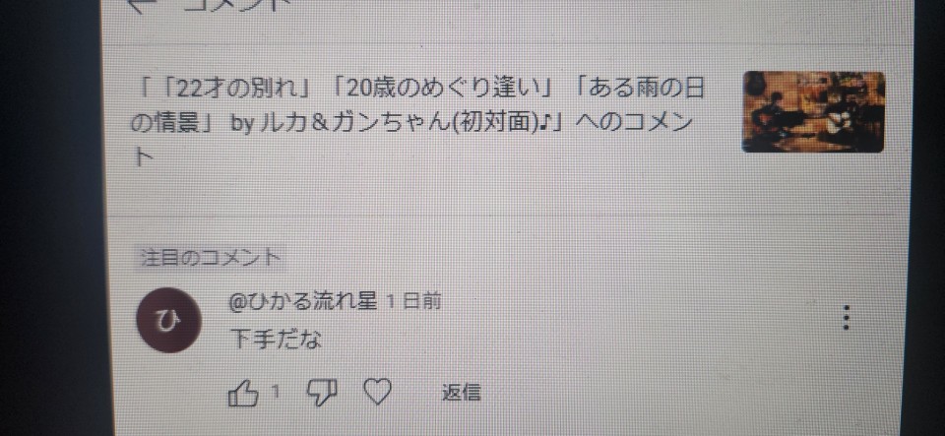Click the dark backdrop left of the panel
This screenshot has width=945, height=436.
click(x=49, y=218)
